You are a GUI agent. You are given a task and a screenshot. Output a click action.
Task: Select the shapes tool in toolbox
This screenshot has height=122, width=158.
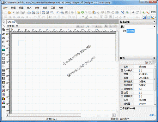(3, 30)
